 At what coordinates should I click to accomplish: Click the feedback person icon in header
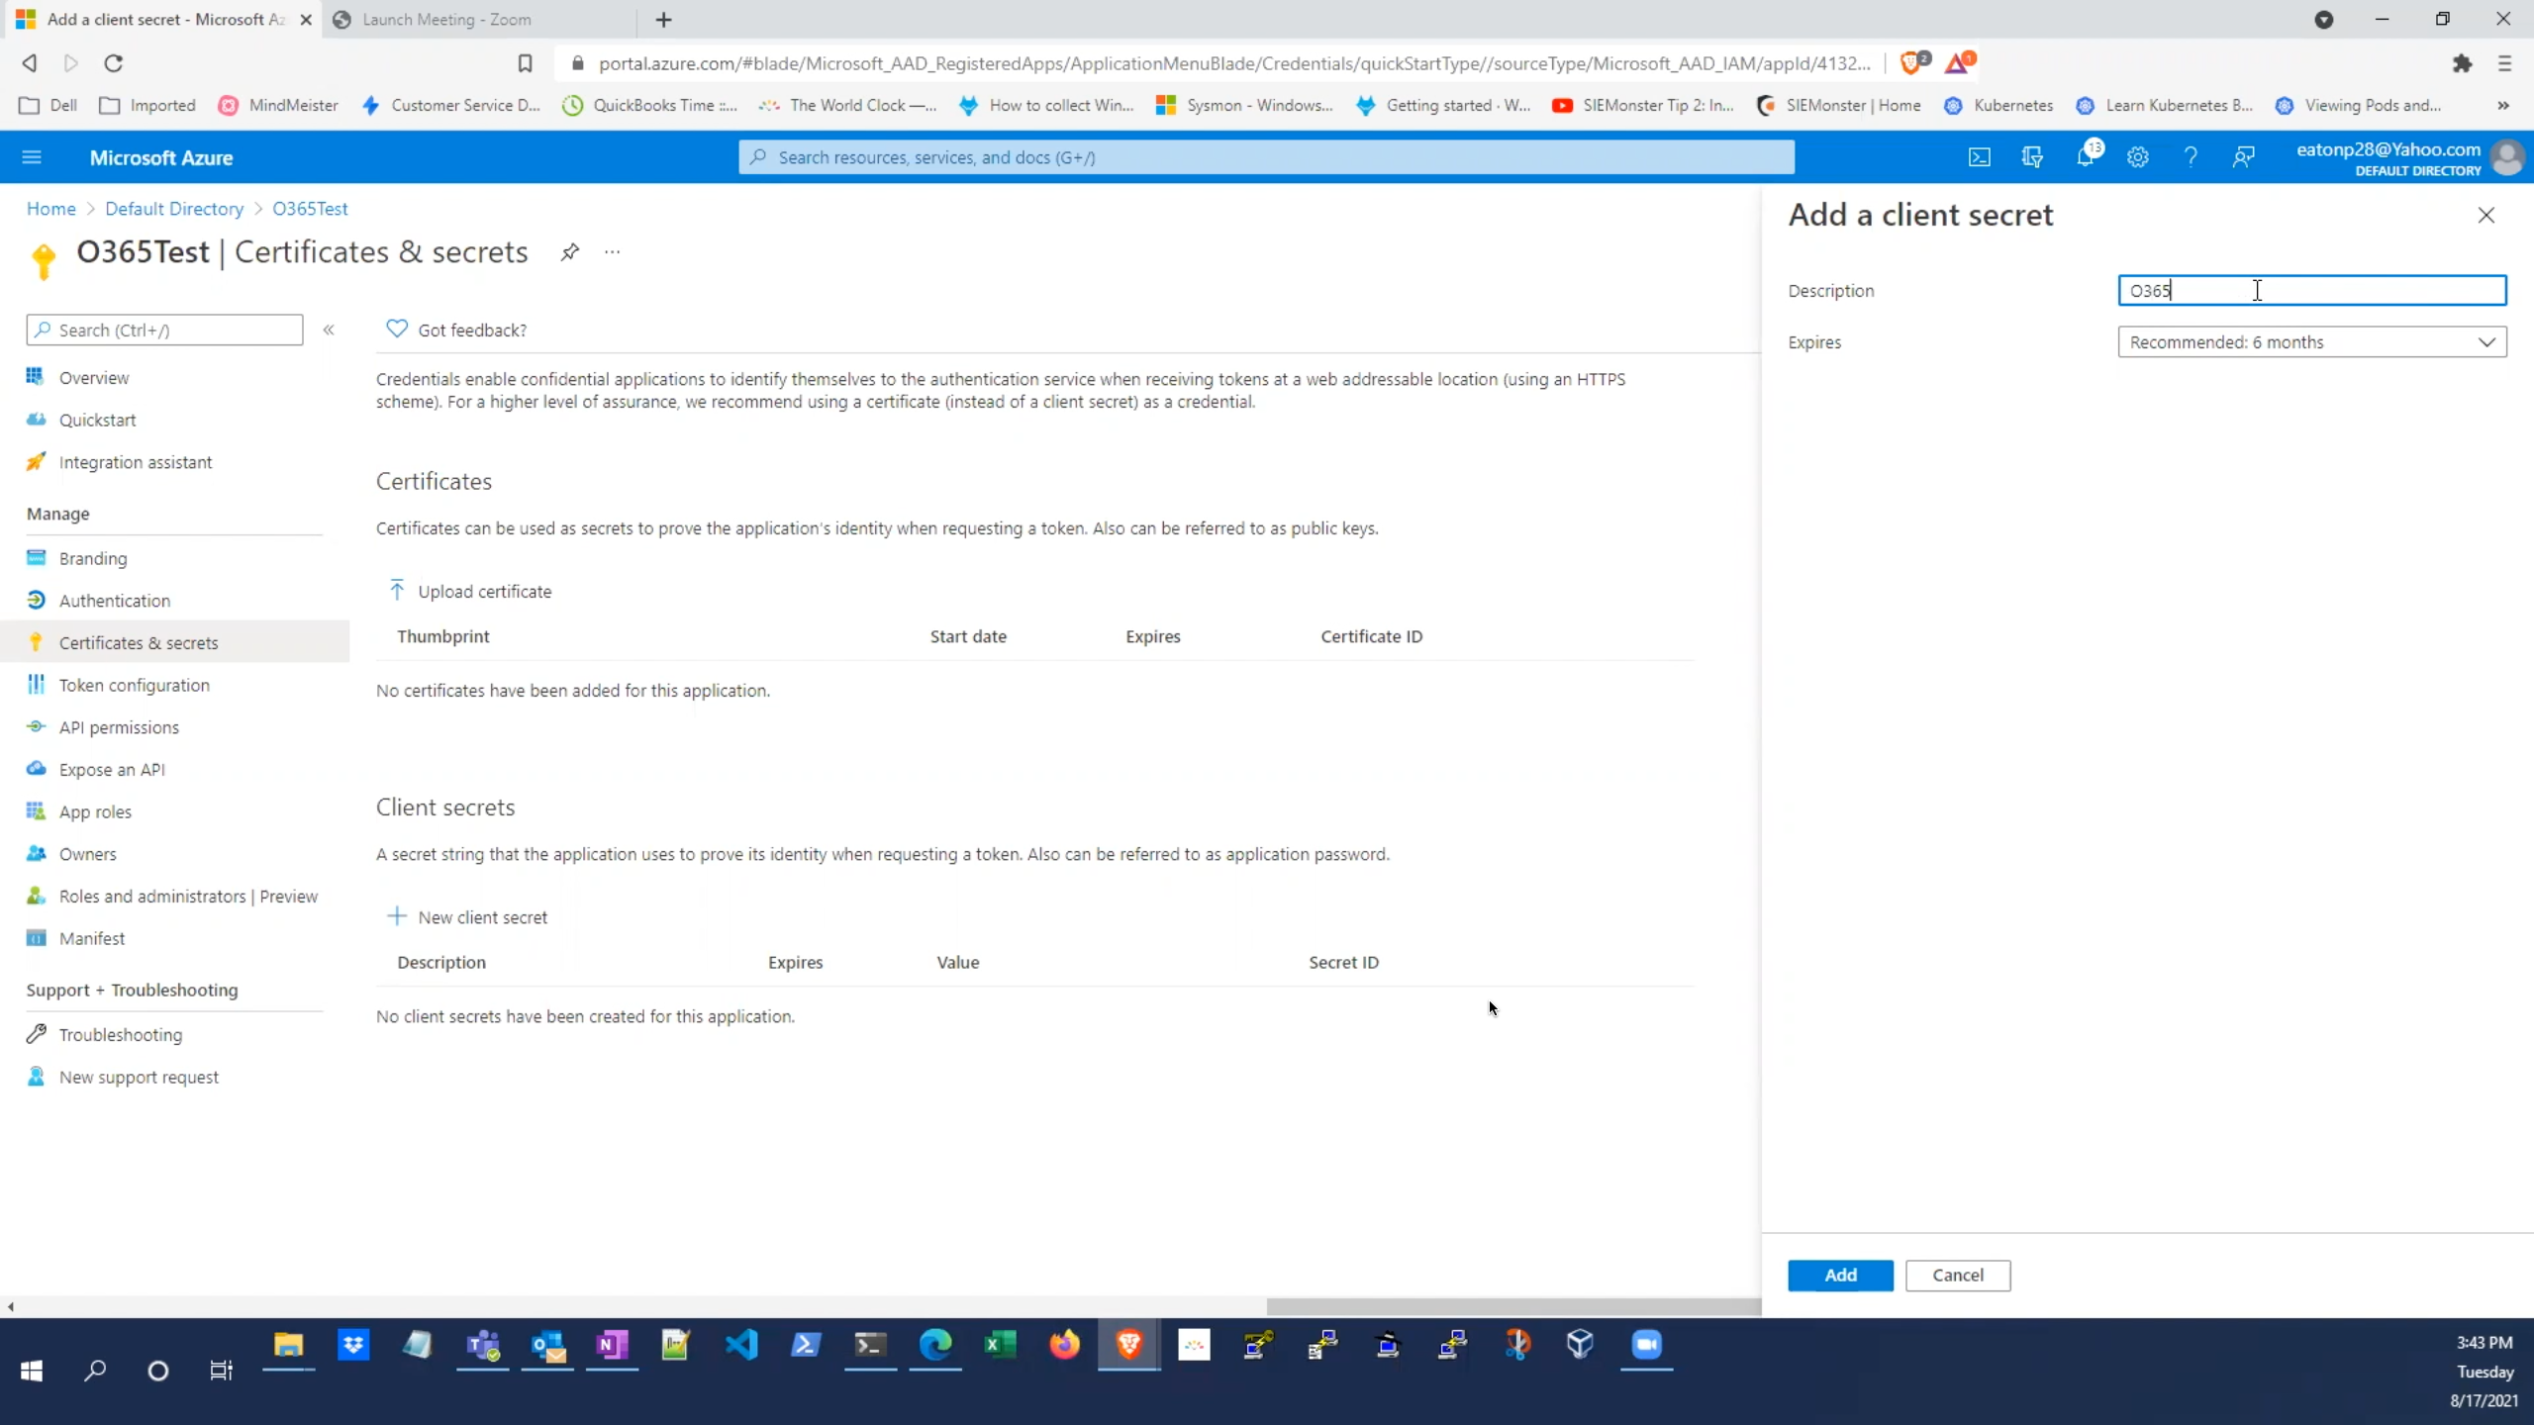(x=2244, y=157)
